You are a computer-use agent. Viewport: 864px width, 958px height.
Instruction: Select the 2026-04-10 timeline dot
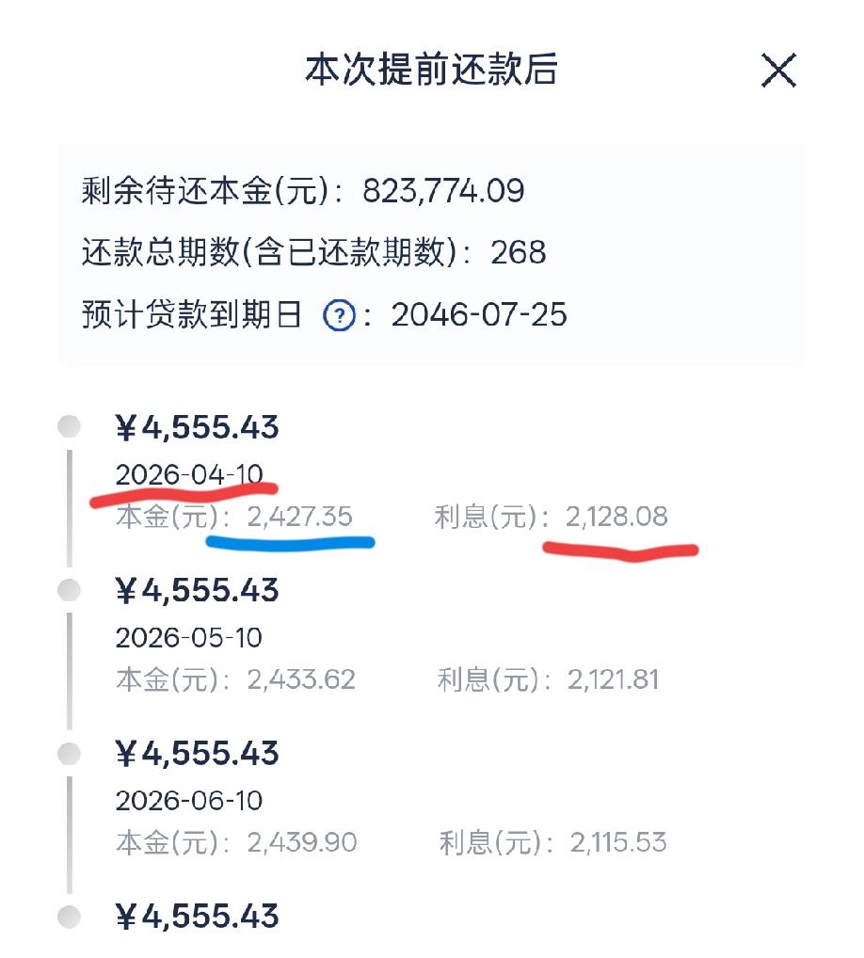(69, 426)
